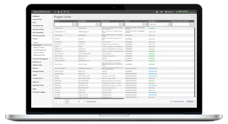Expand Admin Transactions section
Viewport: 228px width, 124px height.
pos(42,36)
